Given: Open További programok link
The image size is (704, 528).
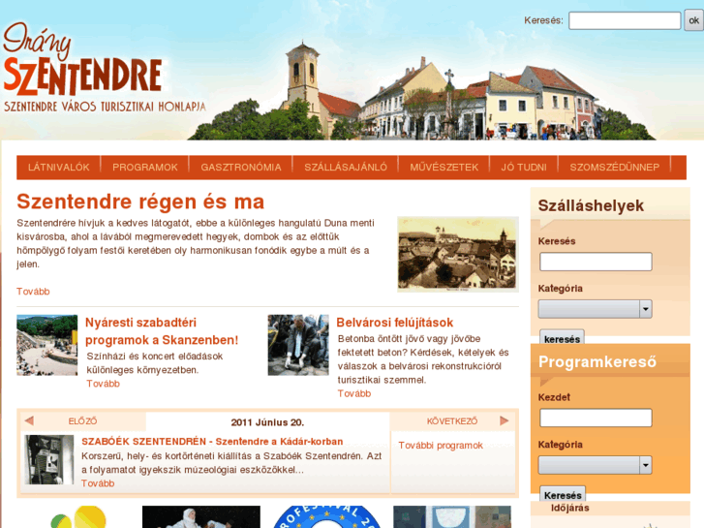Looking at the screenshot, I should pyautogui.click(x=441, y=446).
